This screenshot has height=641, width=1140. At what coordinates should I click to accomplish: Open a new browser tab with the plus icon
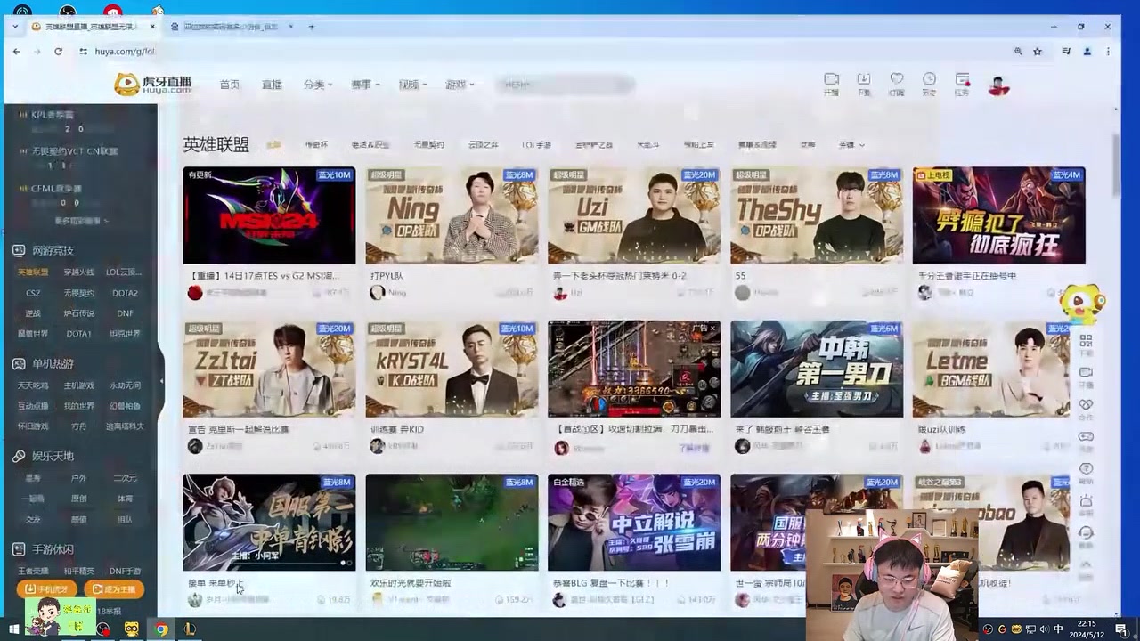pos(311,27)
